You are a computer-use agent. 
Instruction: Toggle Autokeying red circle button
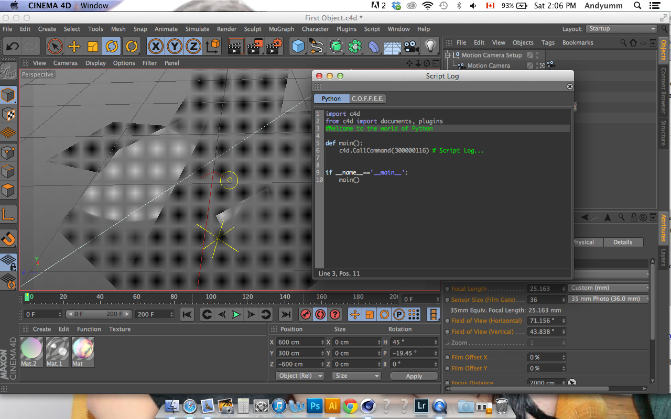[320, 314]
